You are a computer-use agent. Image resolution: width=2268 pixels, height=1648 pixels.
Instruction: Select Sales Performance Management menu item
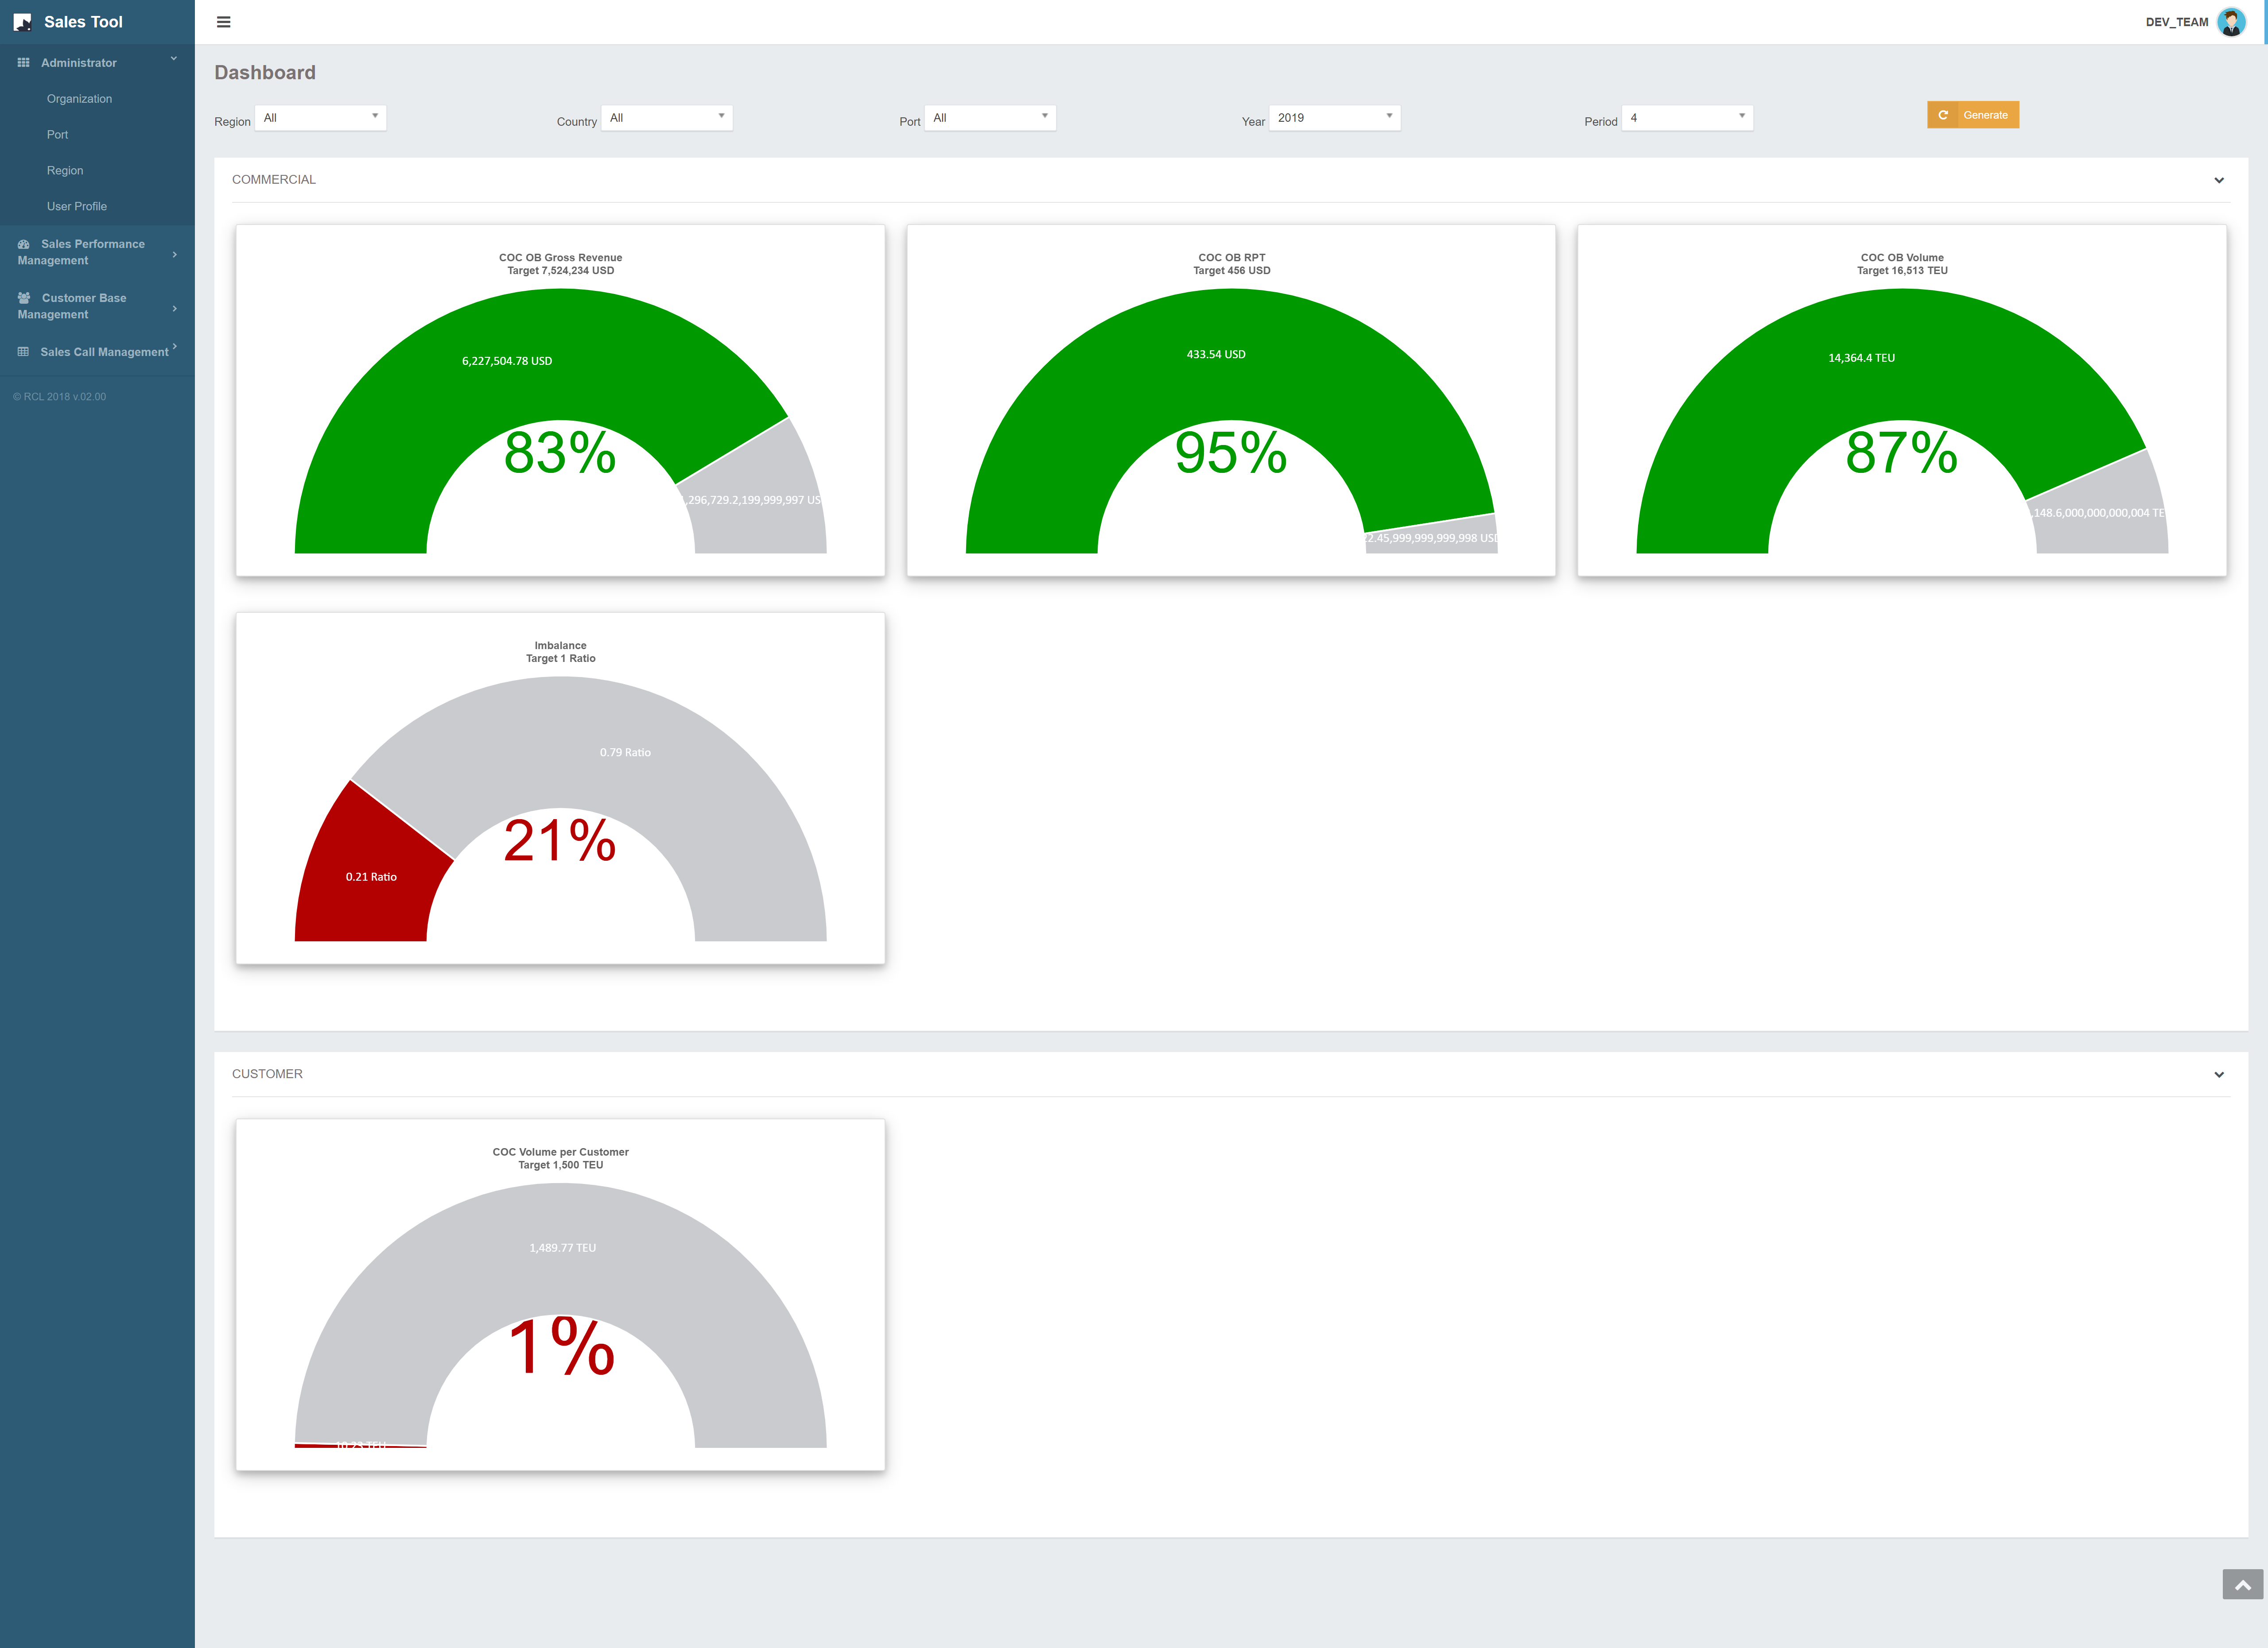pos(97,252)
